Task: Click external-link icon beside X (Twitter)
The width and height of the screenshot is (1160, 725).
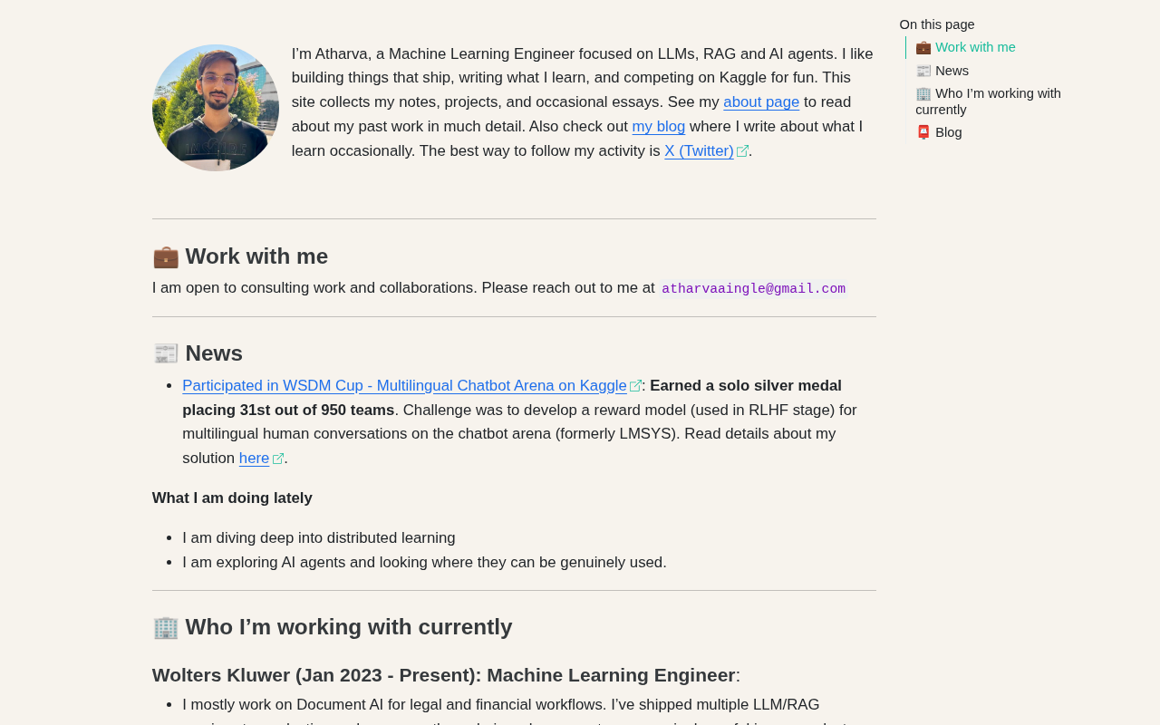Action: pos(742,151)
